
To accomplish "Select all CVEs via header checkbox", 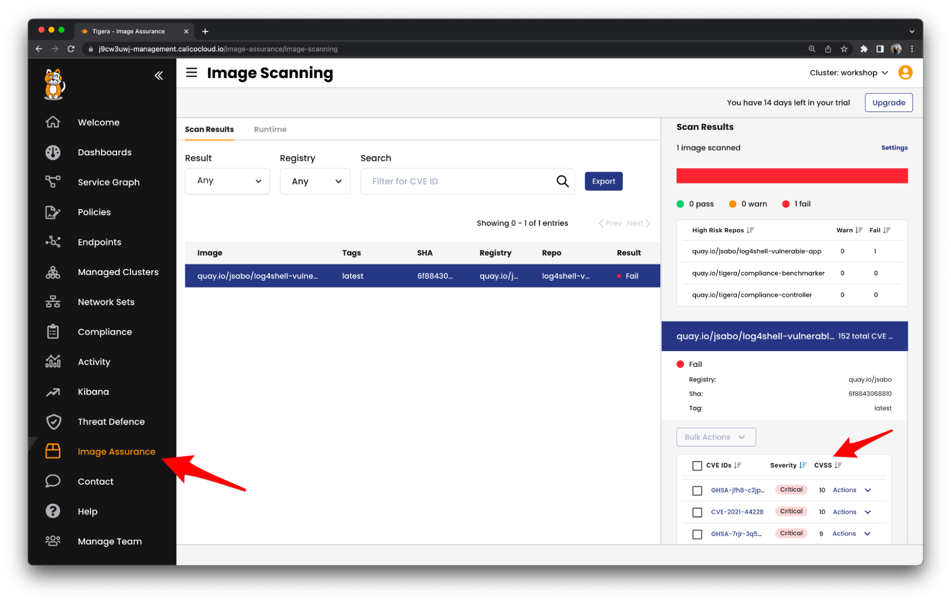I will (x=697, y=466).
